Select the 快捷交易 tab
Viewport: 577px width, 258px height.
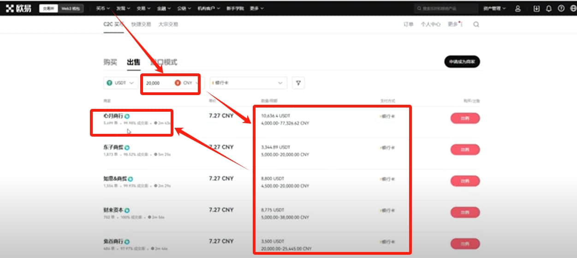coord(141,24)
